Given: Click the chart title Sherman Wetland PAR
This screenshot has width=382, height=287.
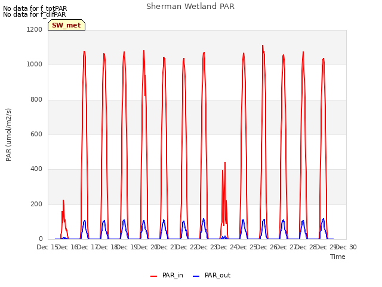Looking at the screenshot, I should tap(190, 7).
